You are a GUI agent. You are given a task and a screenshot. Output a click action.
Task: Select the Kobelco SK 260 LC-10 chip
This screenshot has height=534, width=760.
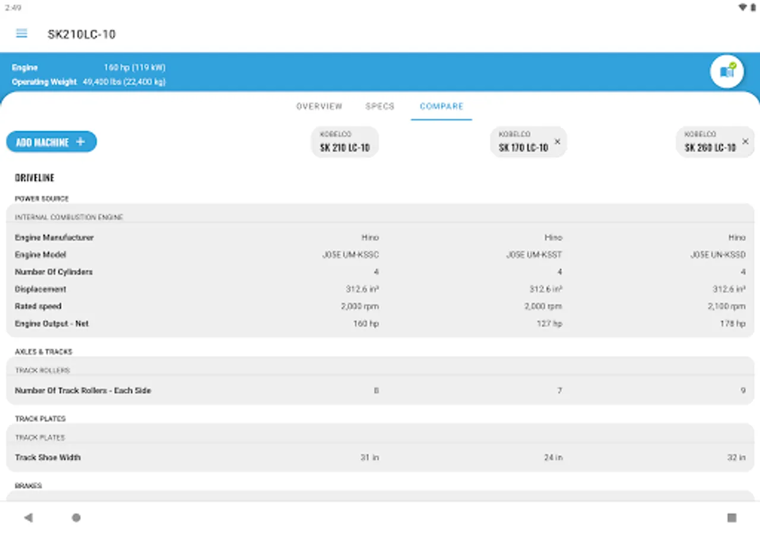(x=715, y=142)
